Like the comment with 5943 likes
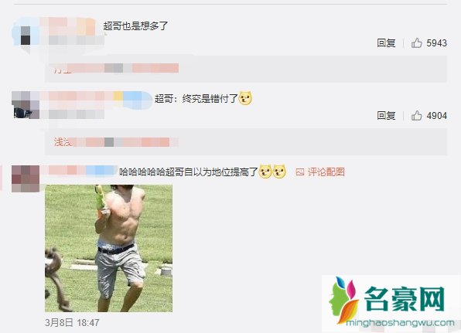 416,43
